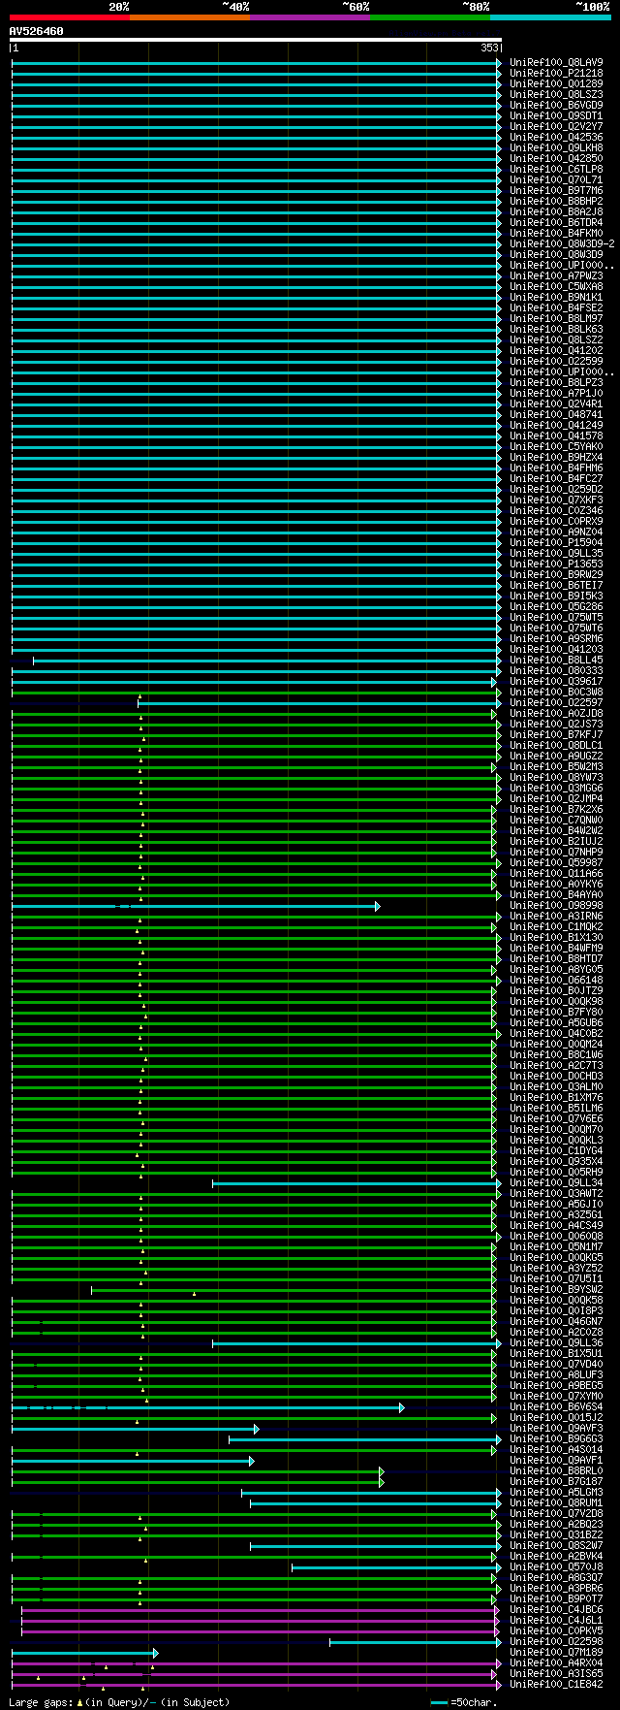The height and width of the screenshot is (1710, 620).
Task: Select the query name AV526460
Action: tap(37, 31)
